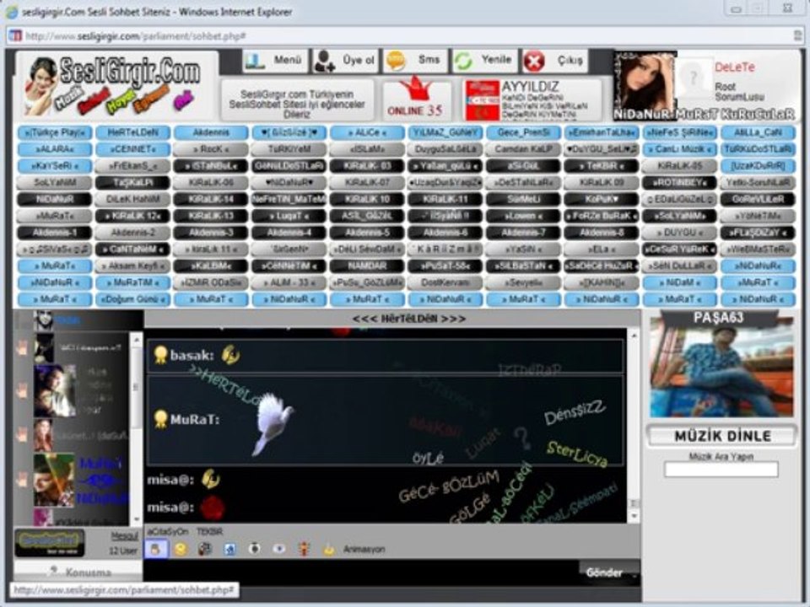Focus the Müzik Ara Yapın search field
The width and height of the screenshot is (810, 607).
pyautogui.click(x=721, y=470)
